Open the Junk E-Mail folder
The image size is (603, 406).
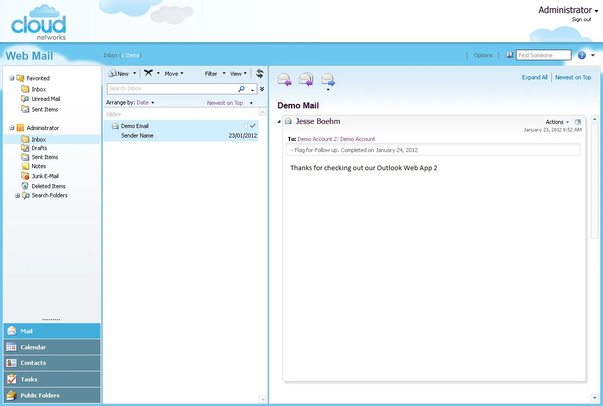(x=45, y=176)
